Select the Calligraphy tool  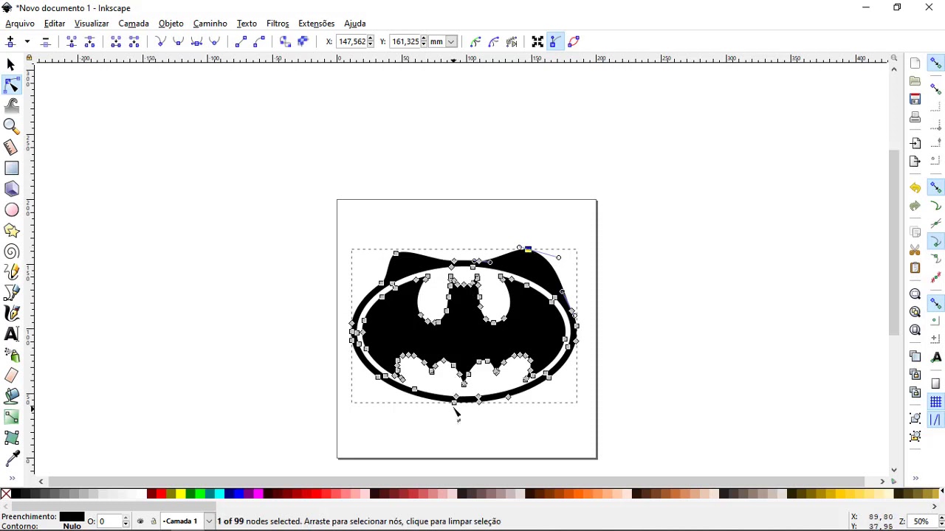pyautogui.click(x=11, y=313)
